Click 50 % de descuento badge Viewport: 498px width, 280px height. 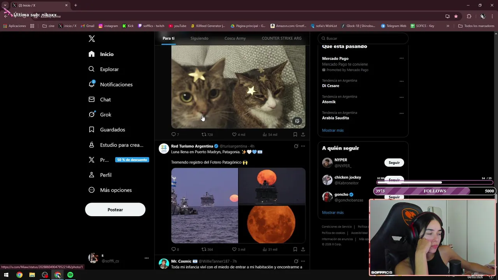coord(132,160)
